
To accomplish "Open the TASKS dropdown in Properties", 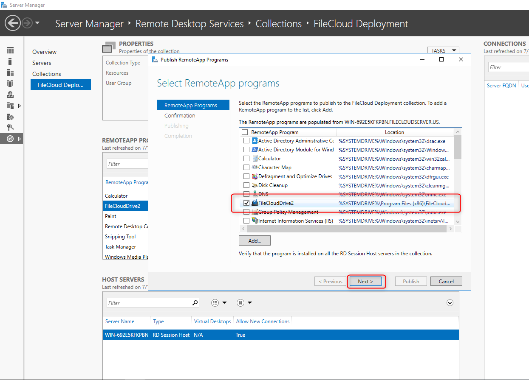I will [443, 50].
